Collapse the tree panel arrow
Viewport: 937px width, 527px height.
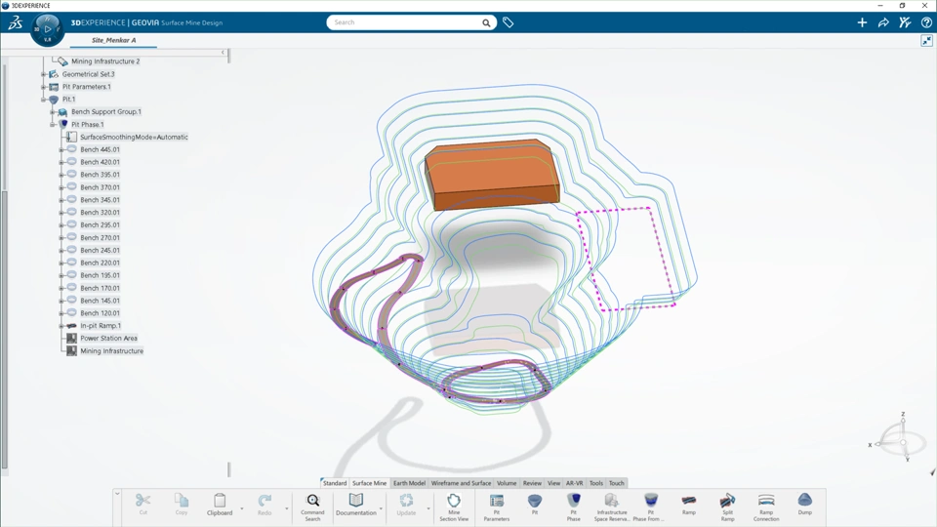(x=223, y=53)
